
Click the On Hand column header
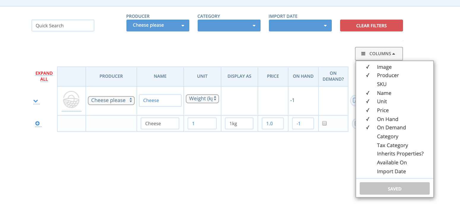pos(303,76)
